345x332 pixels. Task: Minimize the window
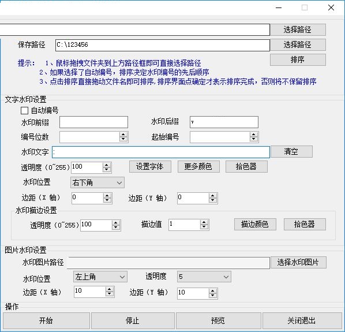tap(279, 8)
